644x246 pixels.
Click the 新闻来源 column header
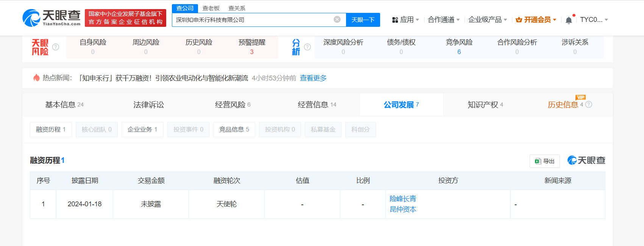tap(558, 181)
